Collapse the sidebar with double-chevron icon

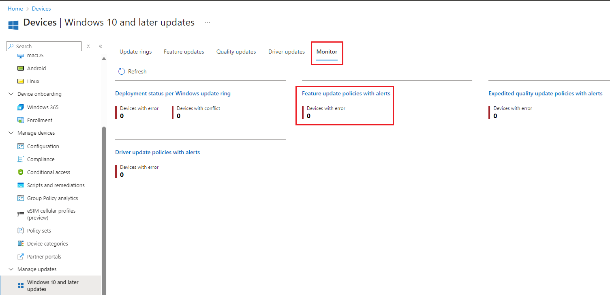(101, 46)
